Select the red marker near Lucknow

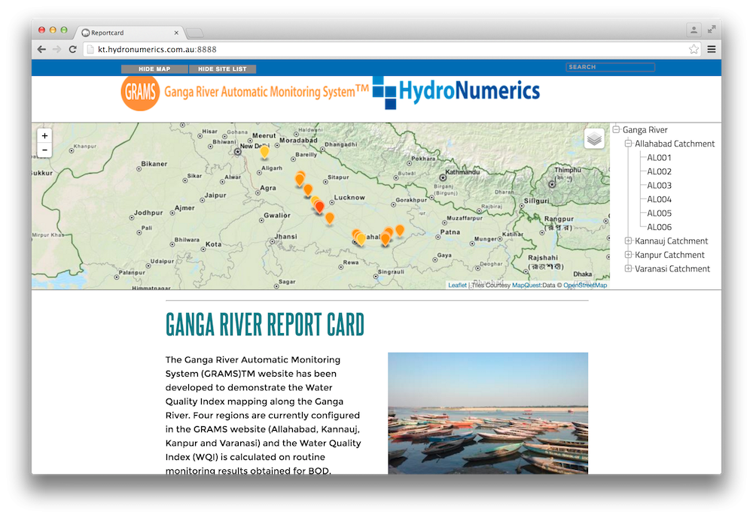[x=319, y=208]
